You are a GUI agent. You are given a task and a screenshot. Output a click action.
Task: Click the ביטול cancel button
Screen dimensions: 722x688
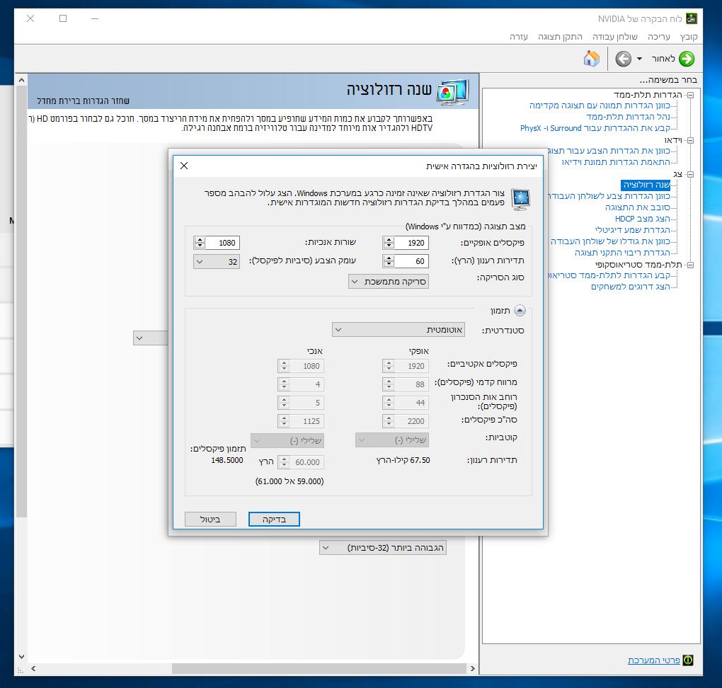(x=210, y=519)
